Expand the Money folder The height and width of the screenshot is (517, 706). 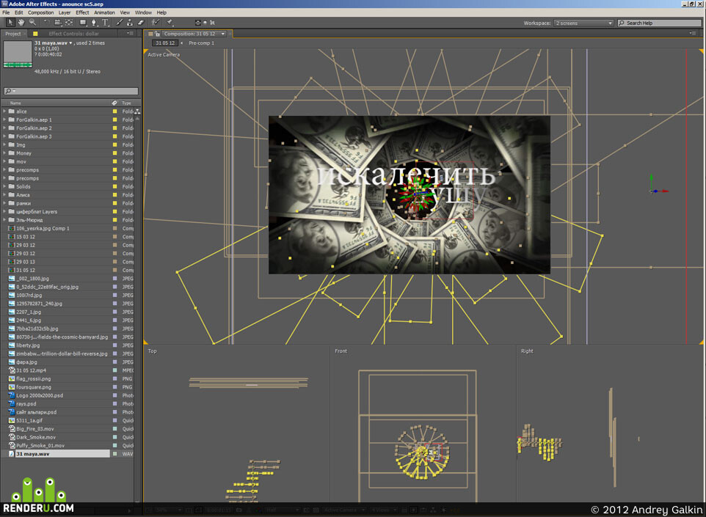click(x=4, y=153)
